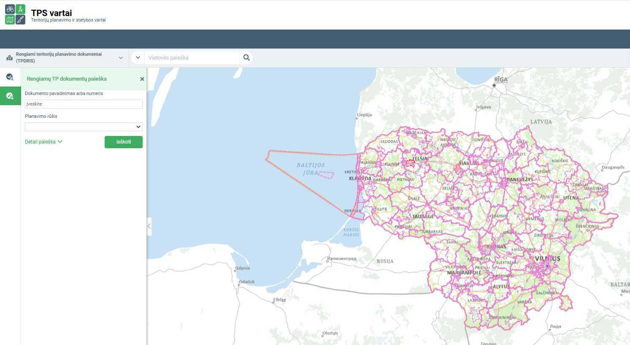This screenshot has height=345, width=630.
Task: Click the TPS vartai four-tile logo
Action: pyautogui.click(x=15, y=14)
